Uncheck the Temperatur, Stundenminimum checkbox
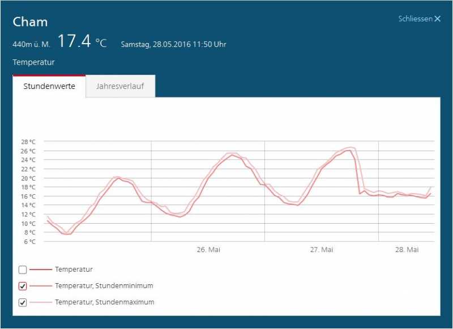The width and height of the screenshot is (453, 329). pos(23,286)
